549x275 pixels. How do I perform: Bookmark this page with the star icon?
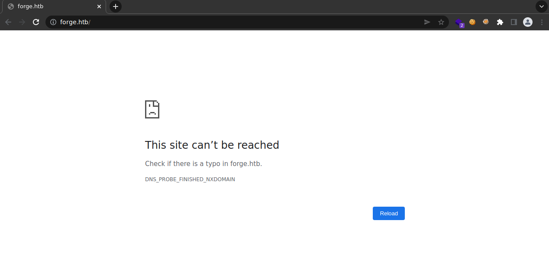tap(441, 22)
